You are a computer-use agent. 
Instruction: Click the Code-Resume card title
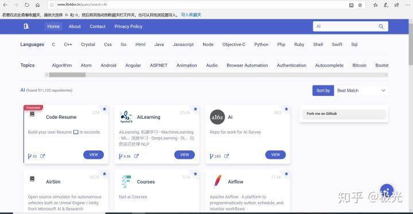[x=61, y=117]
